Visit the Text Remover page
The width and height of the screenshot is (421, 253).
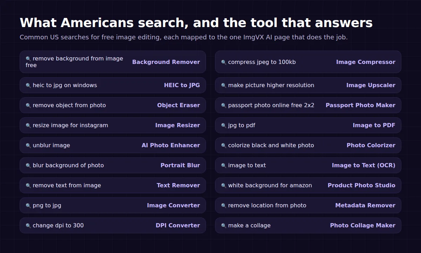[178, 185]
